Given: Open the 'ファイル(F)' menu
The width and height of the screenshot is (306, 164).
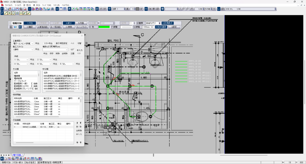Looking at the screenshot, I should click(x=8, y=5).
